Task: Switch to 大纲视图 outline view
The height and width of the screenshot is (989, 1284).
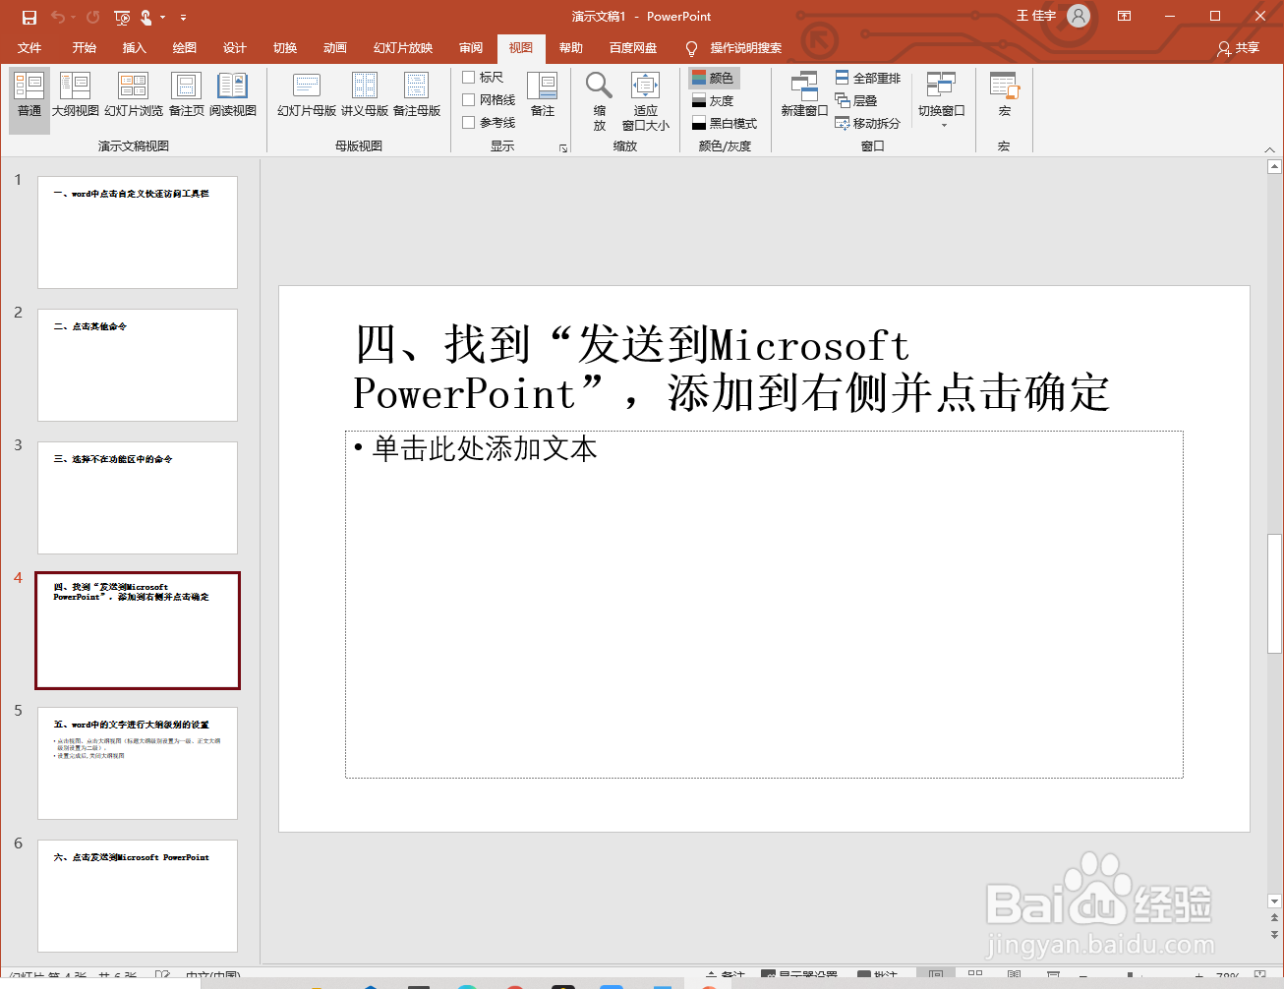Action: (x=76, y=95)
